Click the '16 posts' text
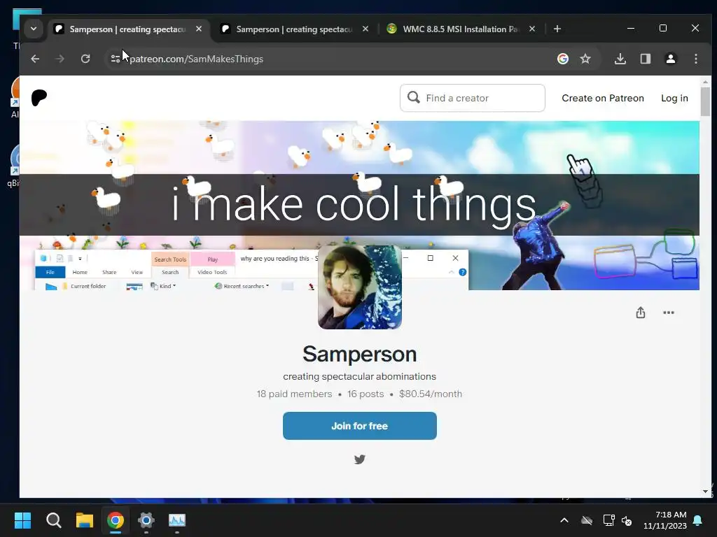Image resolution: width=717 pixels, height=537 pixels. (366, 394)
